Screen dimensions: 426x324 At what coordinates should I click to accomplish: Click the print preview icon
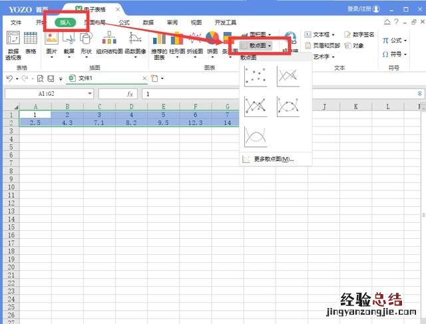(40, 79)
